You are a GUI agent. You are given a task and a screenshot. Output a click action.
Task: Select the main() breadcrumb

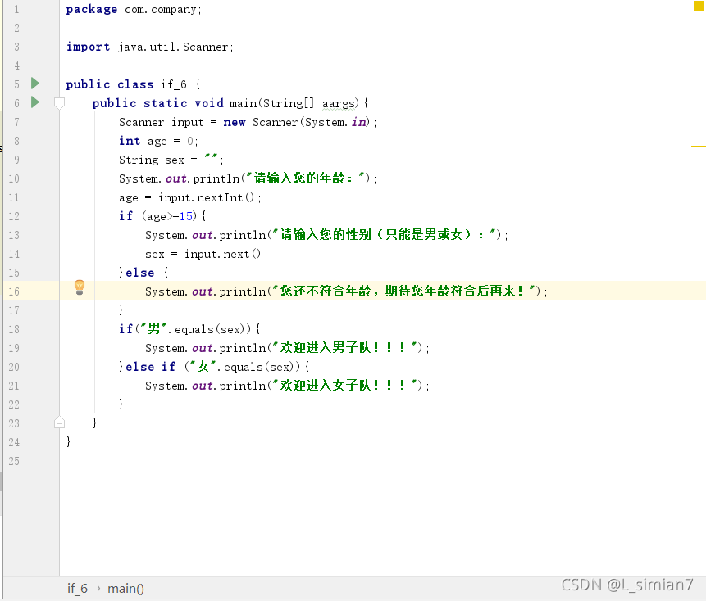[125, 589]
